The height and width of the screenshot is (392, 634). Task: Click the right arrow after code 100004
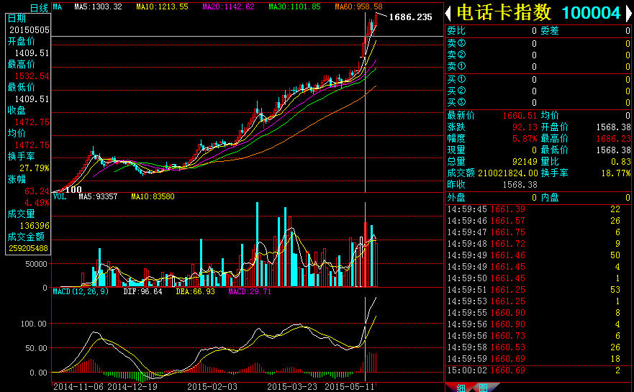click(629, 14)
